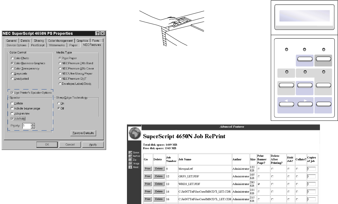Open the Paper tab
This screenshot has width=338, height=204.
point(73,45)
